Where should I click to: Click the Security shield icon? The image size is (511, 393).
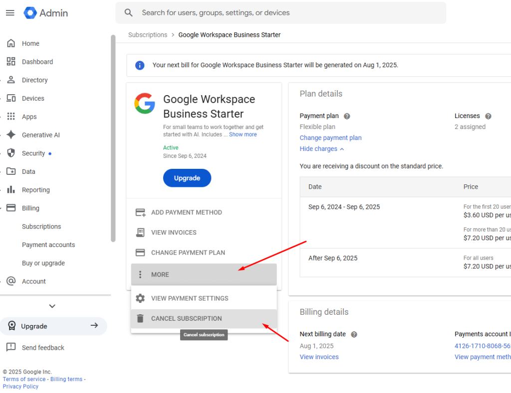tap(11, 153)
